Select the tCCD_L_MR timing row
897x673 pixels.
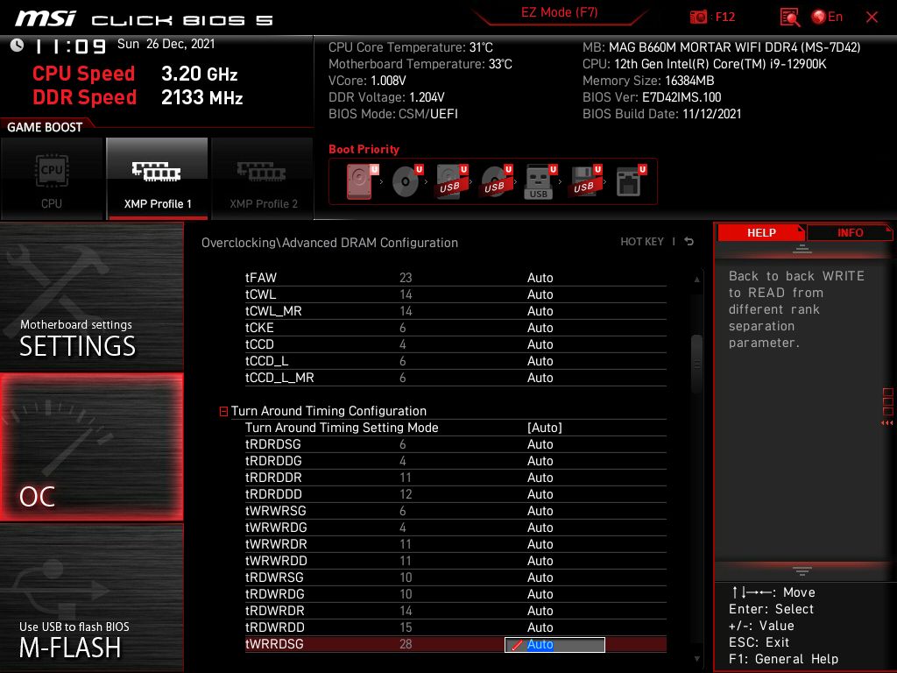click(456, 378)
